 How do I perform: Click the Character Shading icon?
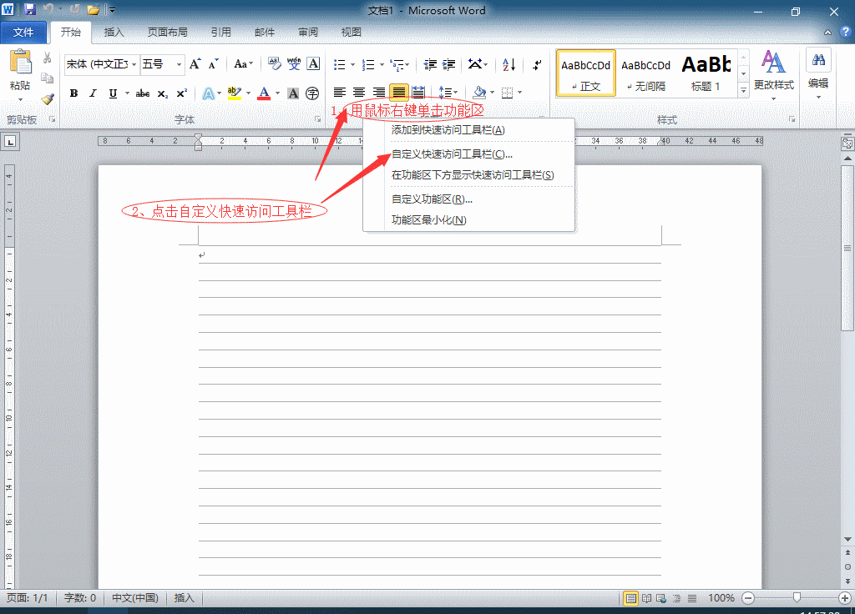tap(293, 93)
